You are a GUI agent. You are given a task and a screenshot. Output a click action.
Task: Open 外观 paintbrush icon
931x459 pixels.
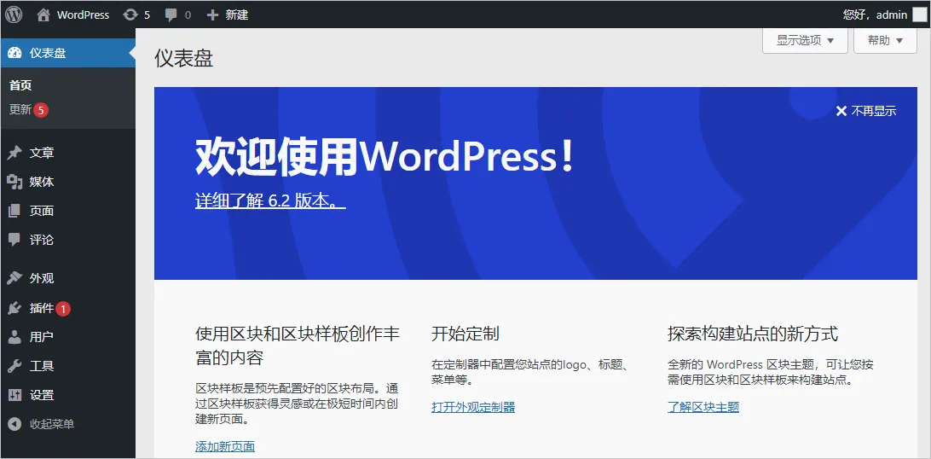pos(14,278)
